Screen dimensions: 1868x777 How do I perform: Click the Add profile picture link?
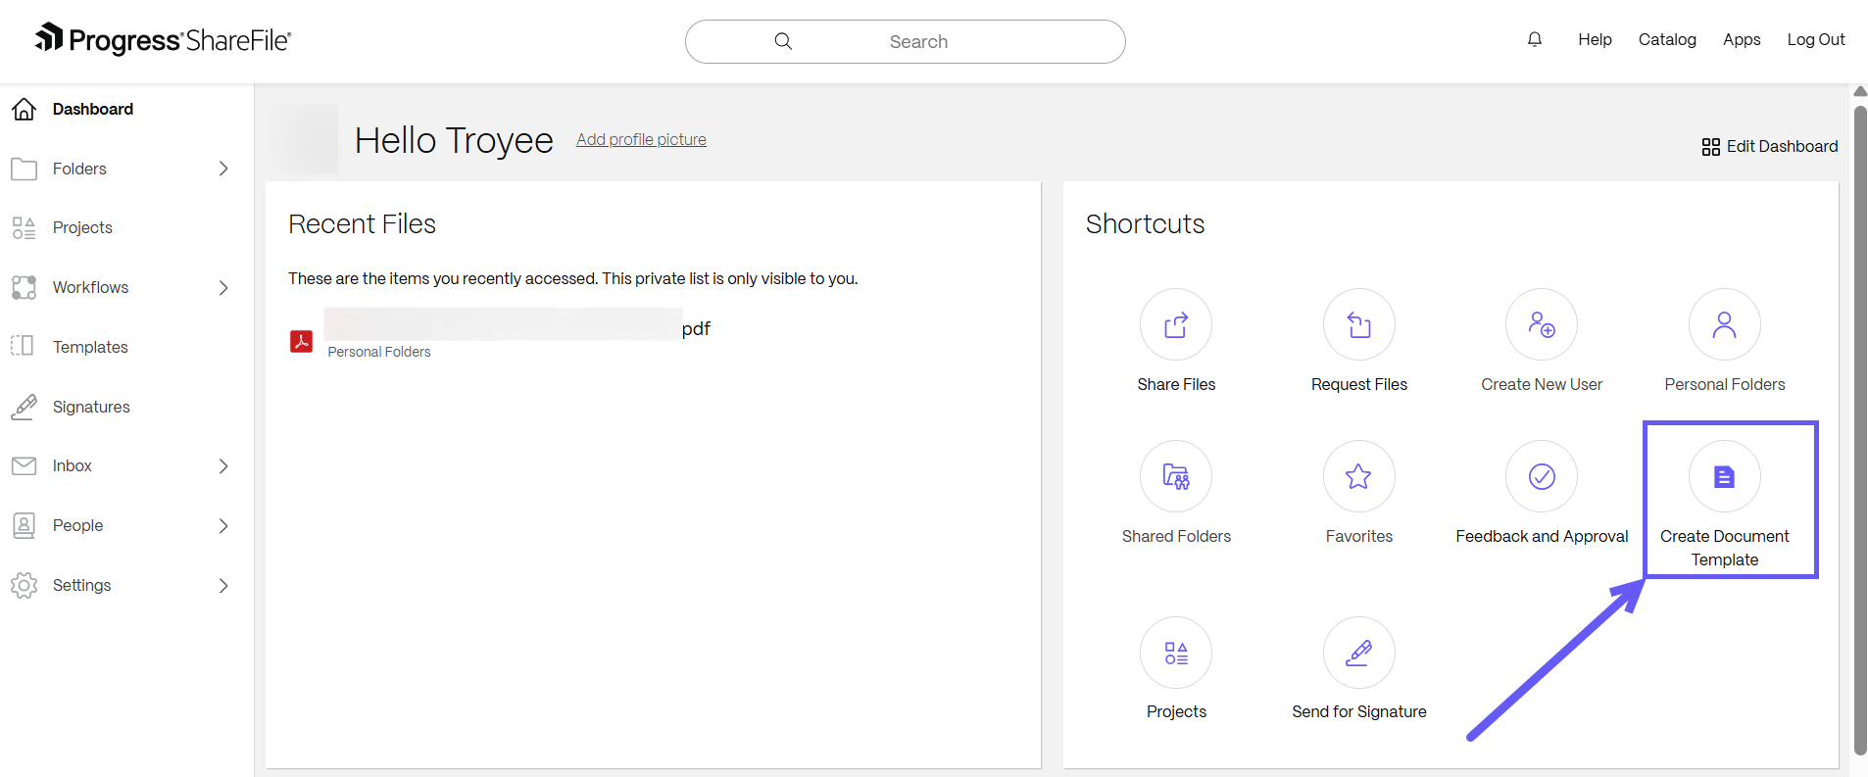[641, 139]
